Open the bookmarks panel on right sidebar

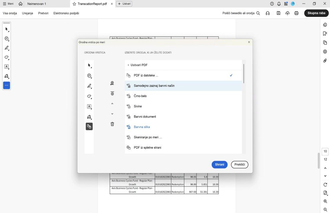[x=325, y=34]
